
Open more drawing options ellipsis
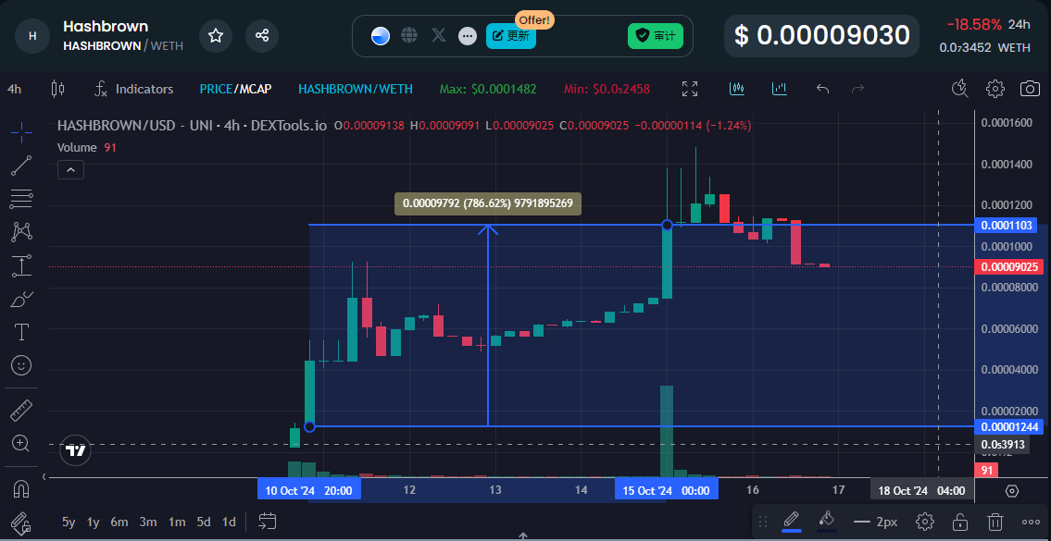click(1031, 522)
